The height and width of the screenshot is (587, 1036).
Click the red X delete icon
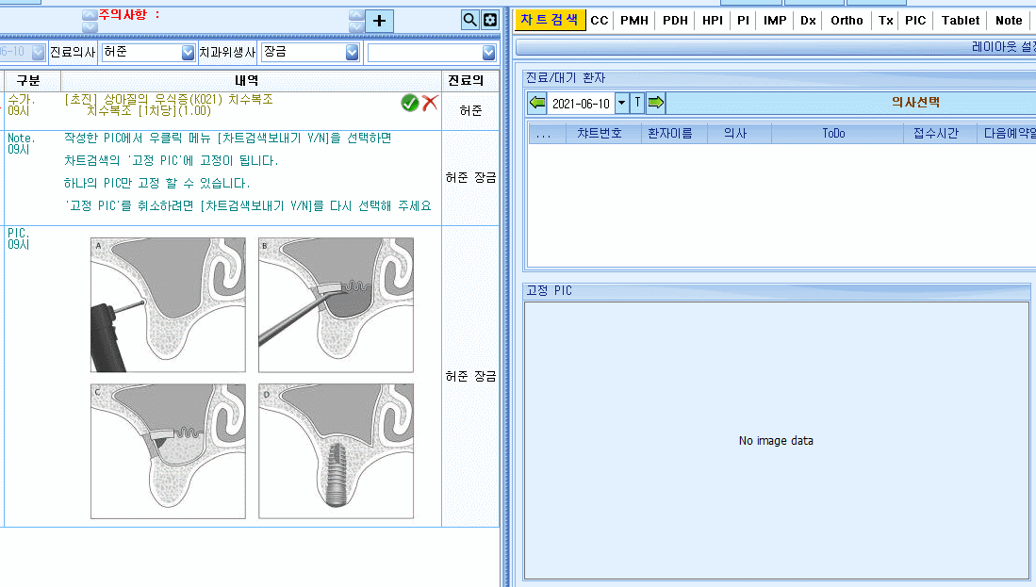click(430, 103)
